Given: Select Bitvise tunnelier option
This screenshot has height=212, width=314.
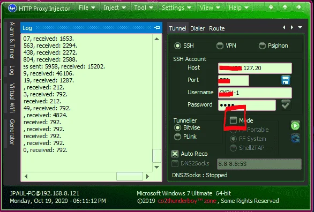Looking at the screenshot, I should [x=177, y=127].
